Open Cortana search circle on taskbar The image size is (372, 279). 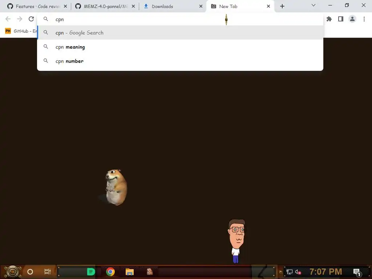tap(30, 272)
